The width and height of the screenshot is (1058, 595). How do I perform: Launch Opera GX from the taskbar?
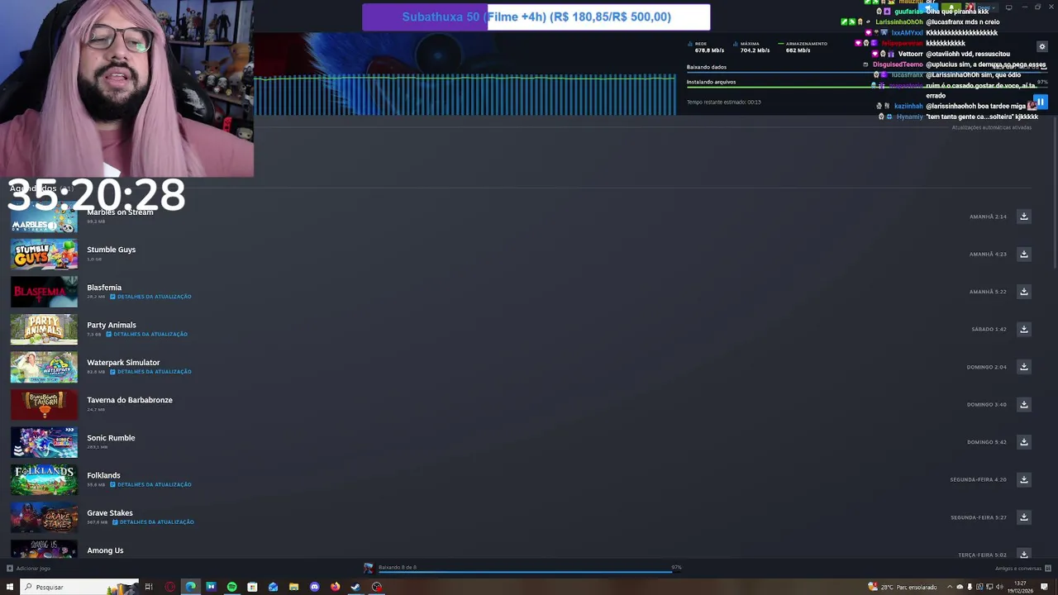[x=170, y=587]
